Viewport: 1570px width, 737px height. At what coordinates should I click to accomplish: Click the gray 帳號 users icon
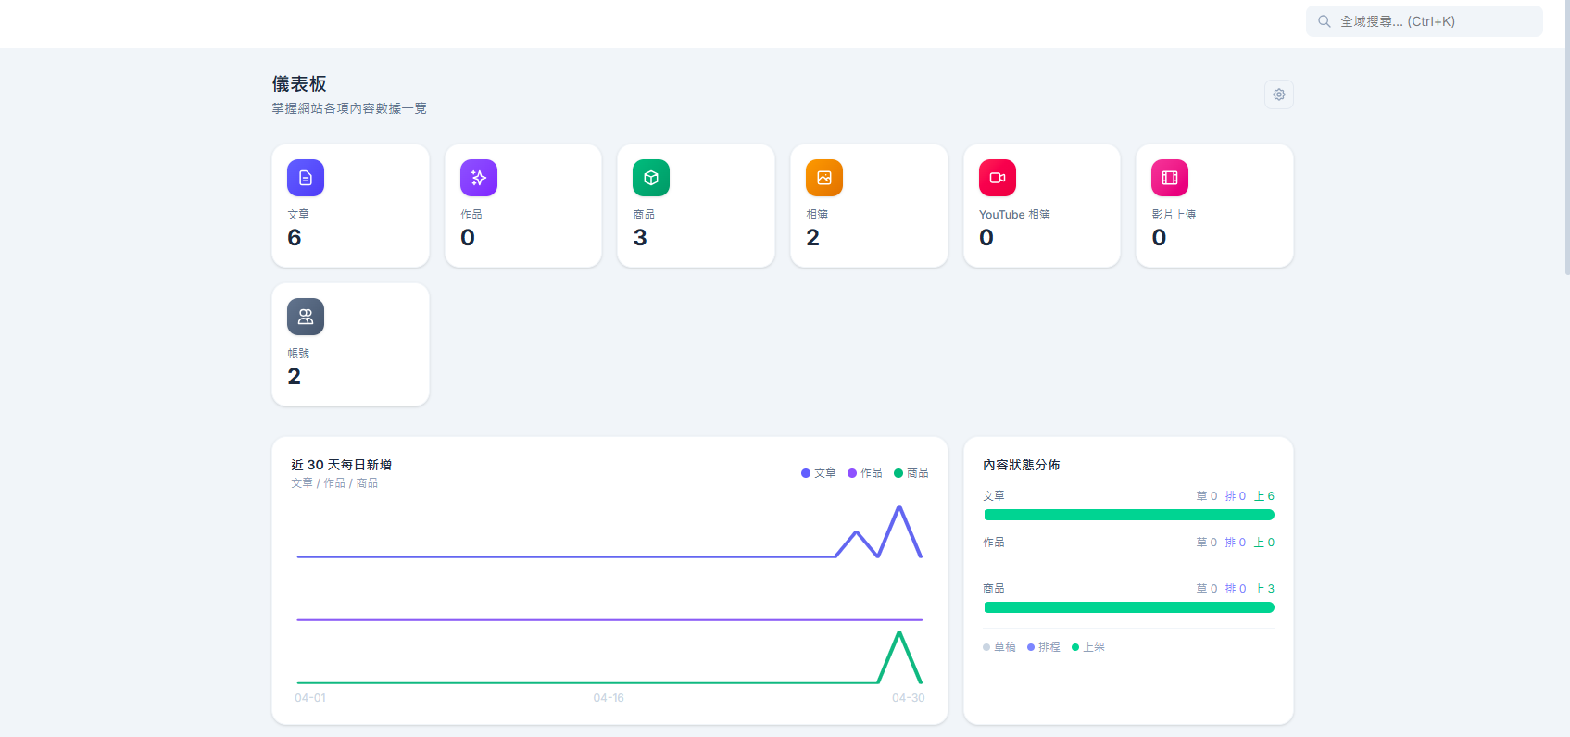306,317
